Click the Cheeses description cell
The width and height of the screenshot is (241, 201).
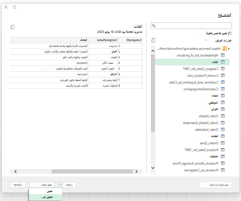point(49,63)
